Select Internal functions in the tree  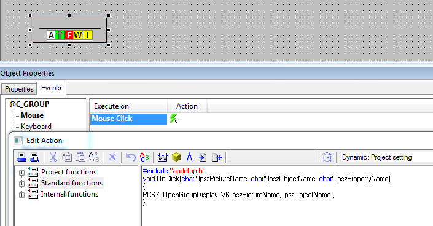click(x=69, y=194)
